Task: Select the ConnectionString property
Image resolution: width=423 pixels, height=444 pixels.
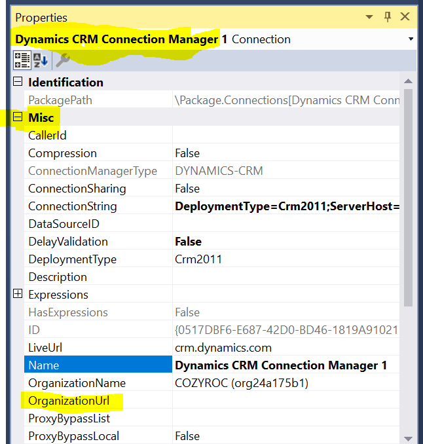Action: tap(98, 206)
